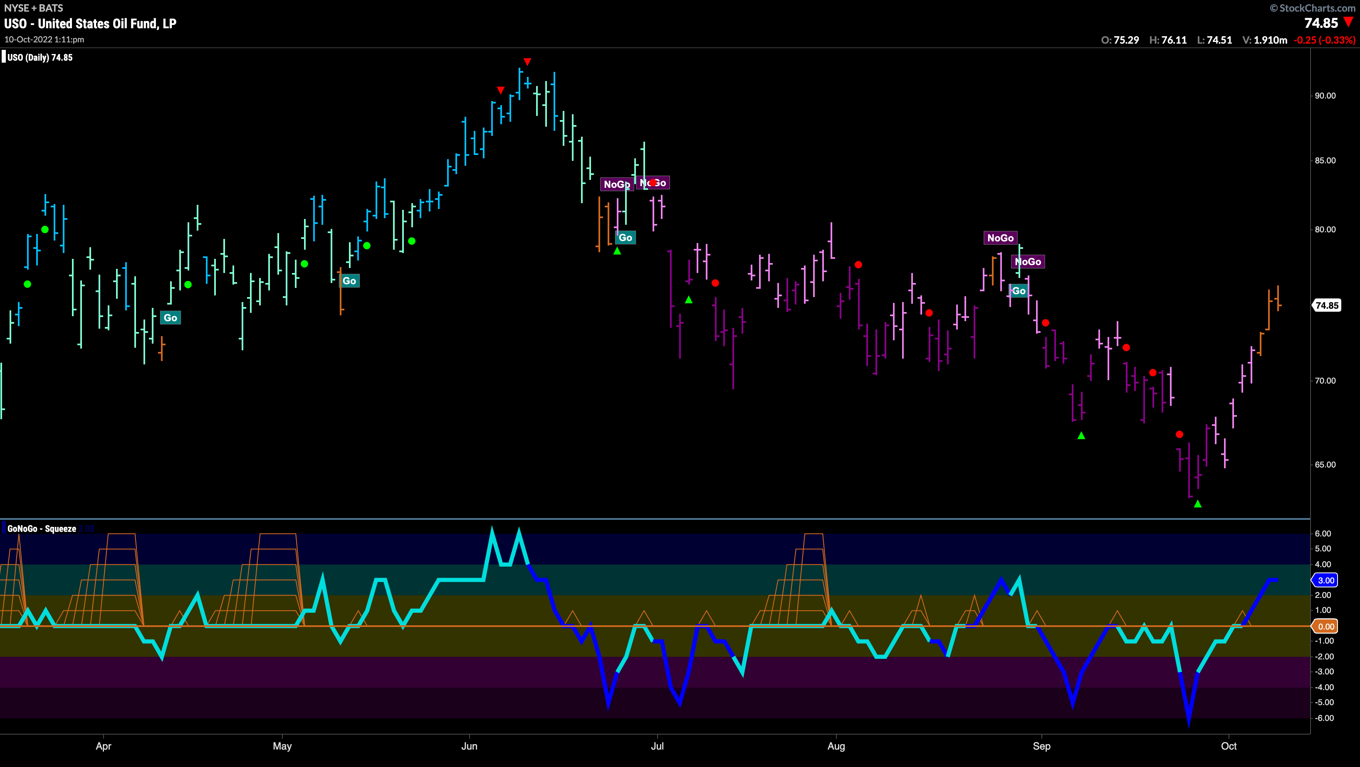1360x767 pixels.
Task: Click the Jun month label on time axis
Action: [470, 746]
